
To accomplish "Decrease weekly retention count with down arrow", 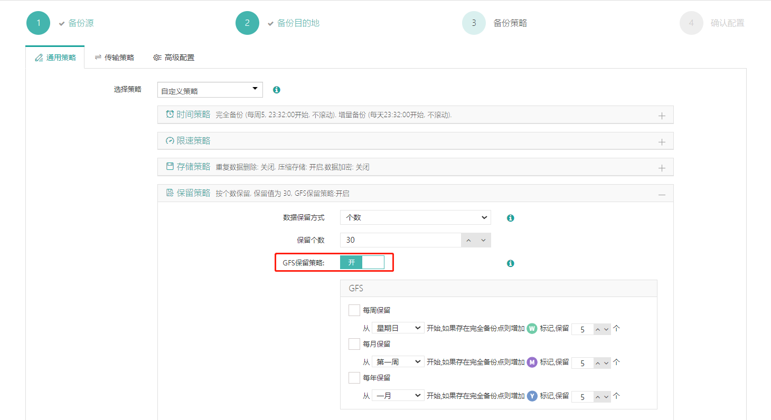I will tap(606, 329).
